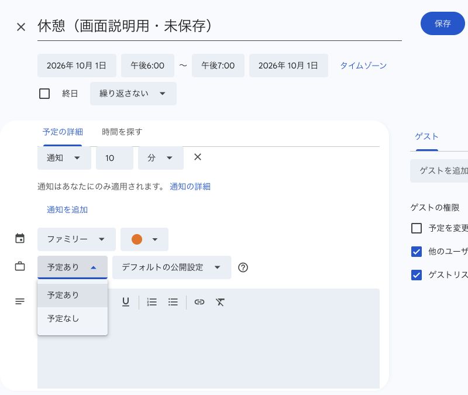Click the briefcase icon beside 予定あり
Viewport: 468px width, 395px height.
click(20, 266)
